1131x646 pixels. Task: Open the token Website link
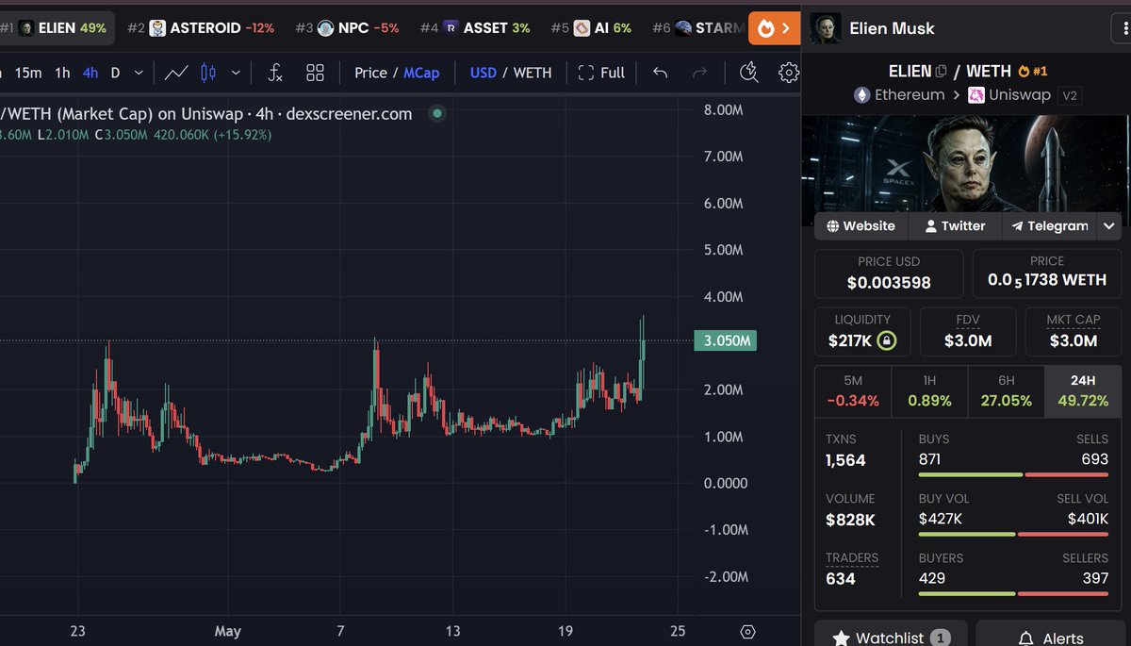click(861, 225)
